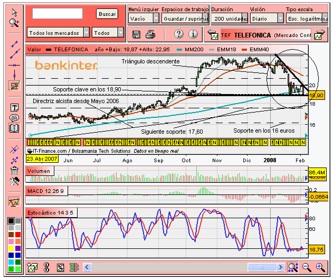Select the line segment drawing tool
This screenshot has height=279, width=333.
tap(14, 44)
